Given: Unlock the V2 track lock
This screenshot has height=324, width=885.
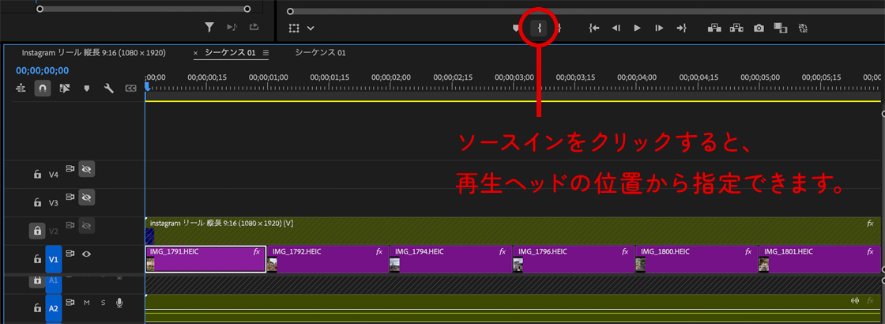Looking at the screenshot, I should click(36, 231).
